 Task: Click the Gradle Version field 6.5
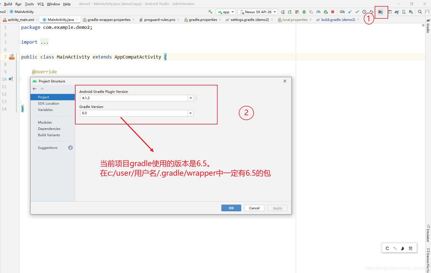[x=134, y=113]
